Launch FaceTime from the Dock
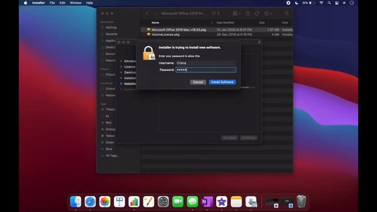Screen dimensions: 377x212 coord(178,201)
